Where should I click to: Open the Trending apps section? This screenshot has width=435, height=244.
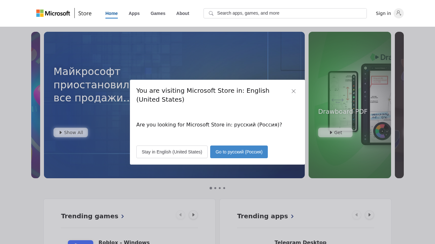click(266, 216)
